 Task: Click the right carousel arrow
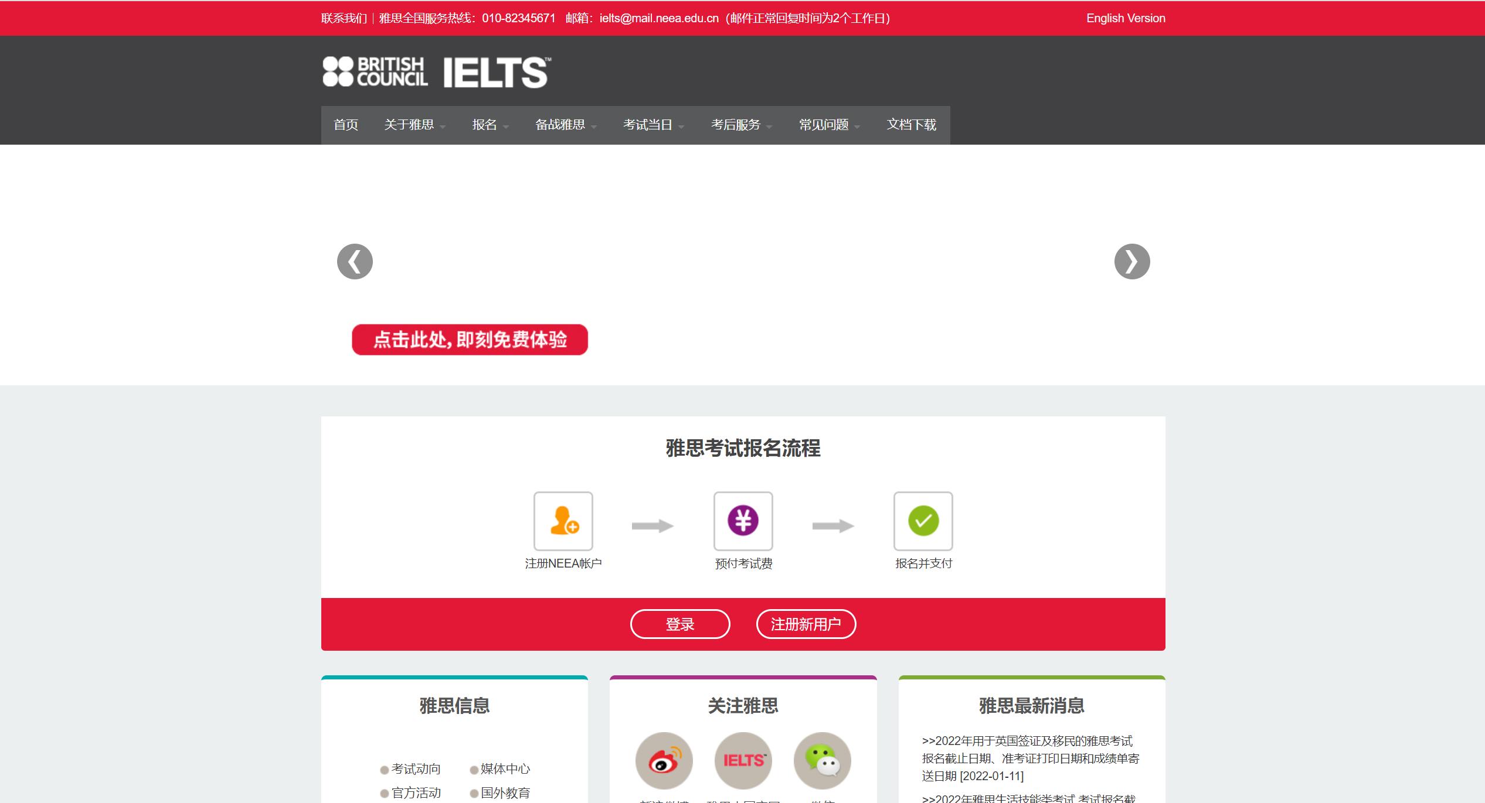(1131, 262)
